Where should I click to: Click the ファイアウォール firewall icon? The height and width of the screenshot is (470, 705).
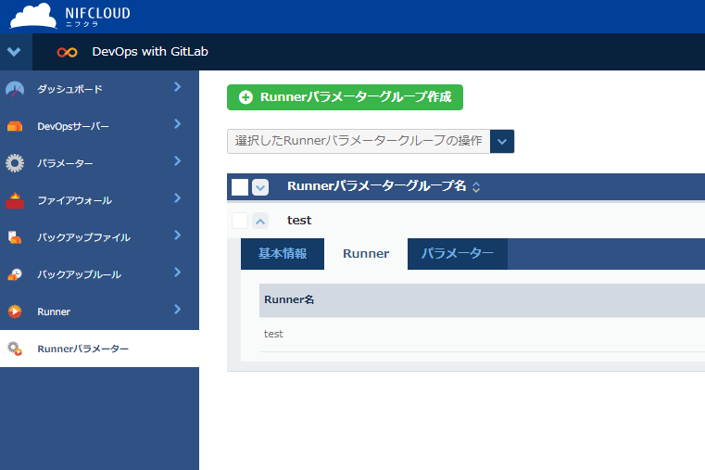15,200
